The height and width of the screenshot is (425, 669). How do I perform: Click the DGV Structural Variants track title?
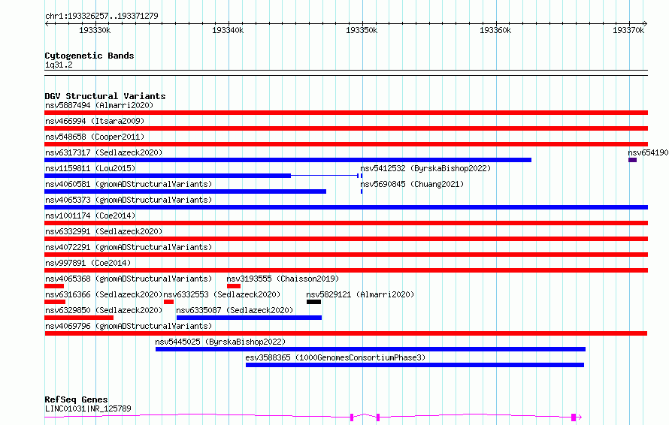[x=105, y=96]
